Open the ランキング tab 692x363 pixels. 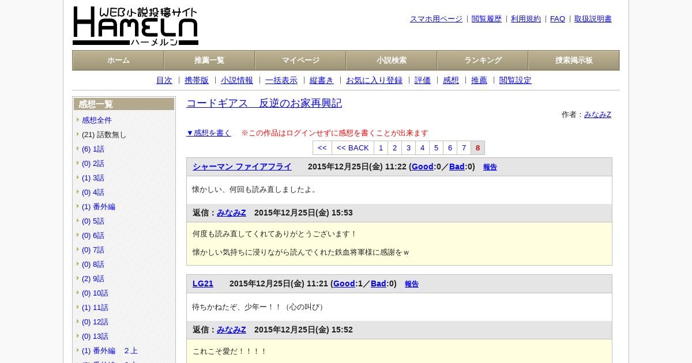coord(483,60)
